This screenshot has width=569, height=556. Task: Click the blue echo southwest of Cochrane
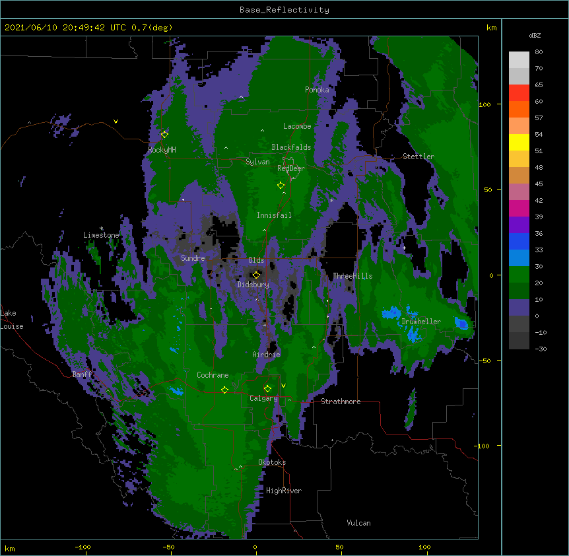coord(176,391)
